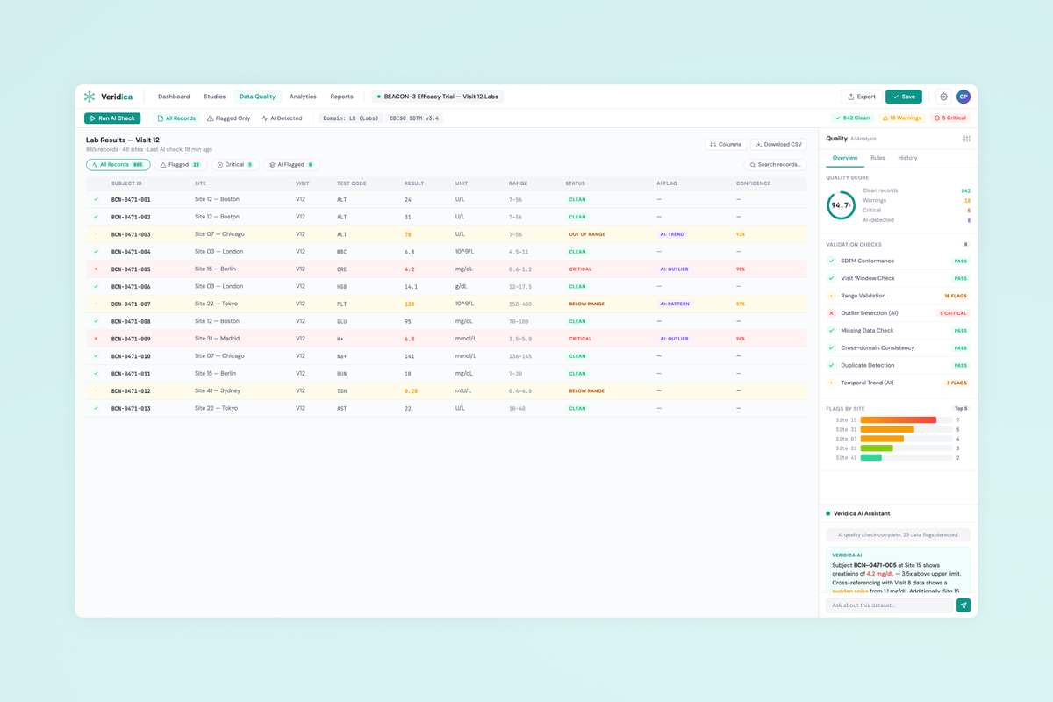Click the Veridica asterisk logo icon
1053x702 pixels.
[x=89, y=97]
